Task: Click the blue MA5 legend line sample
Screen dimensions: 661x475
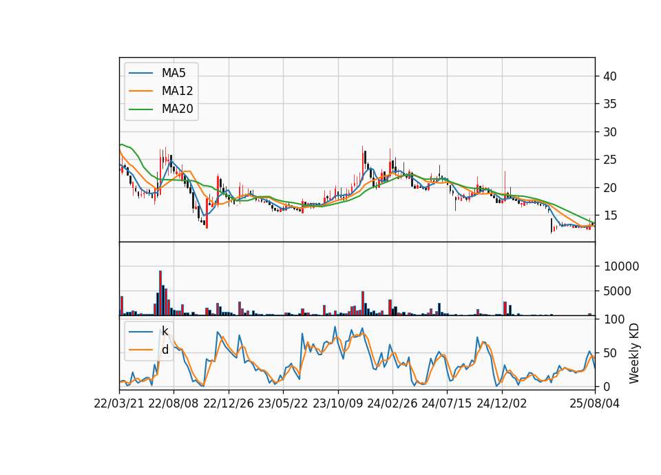Action: (x=140, y=73)
